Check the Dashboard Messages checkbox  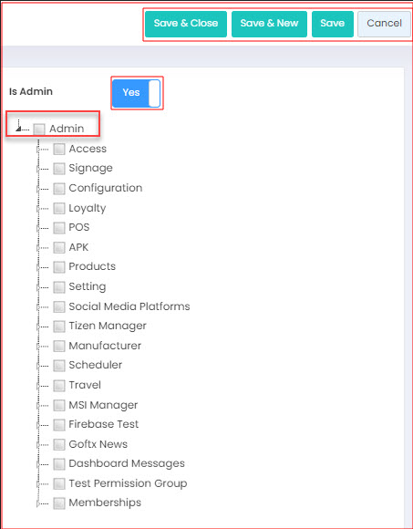(x=59, y=464)
